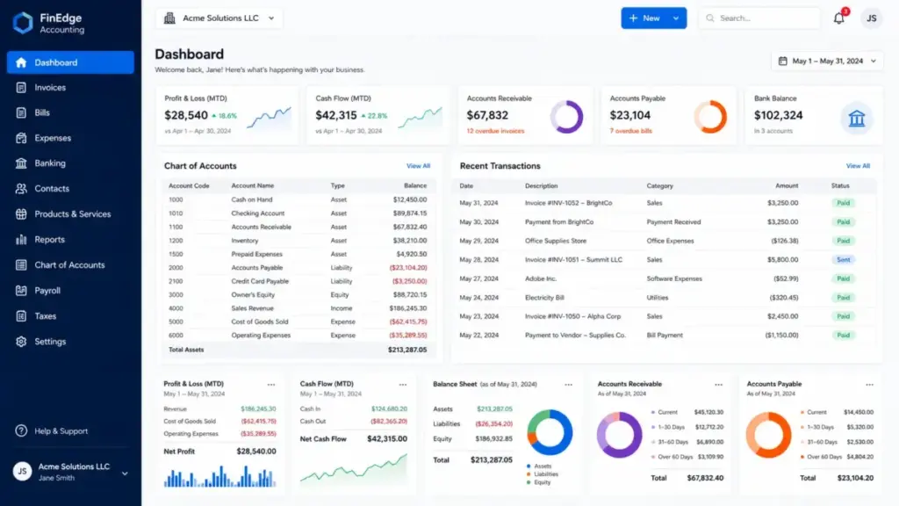Click the Over 60 Days receivable entry $3,109.90

coord(687,457)
